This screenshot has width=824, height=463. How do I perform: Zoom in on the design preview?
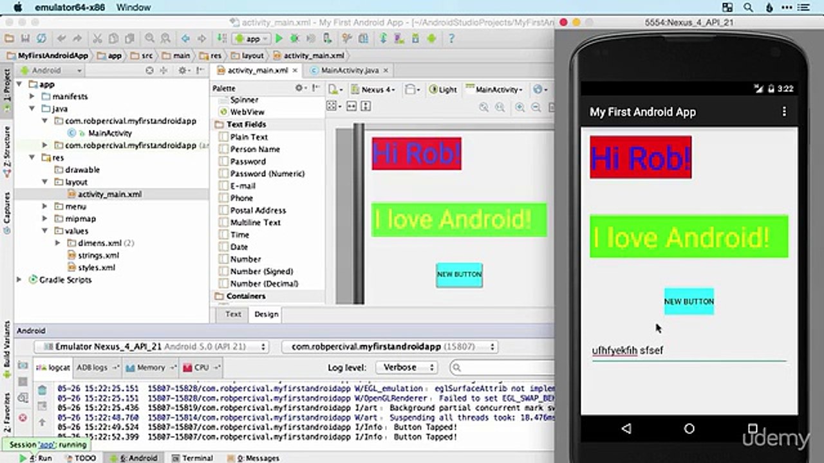tap(520, 107)
